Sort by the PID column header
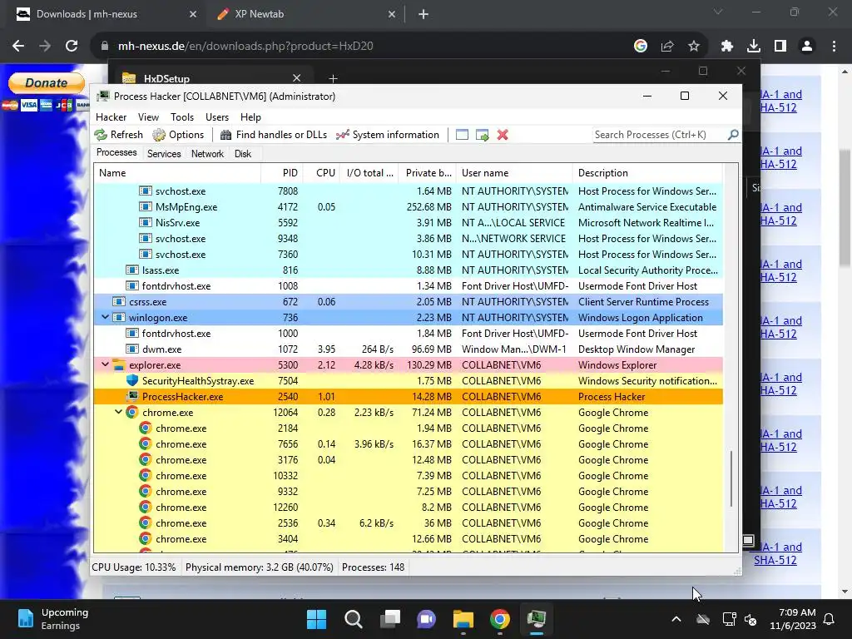This screenshot has height=639, width=852. (x=281, y=173)
